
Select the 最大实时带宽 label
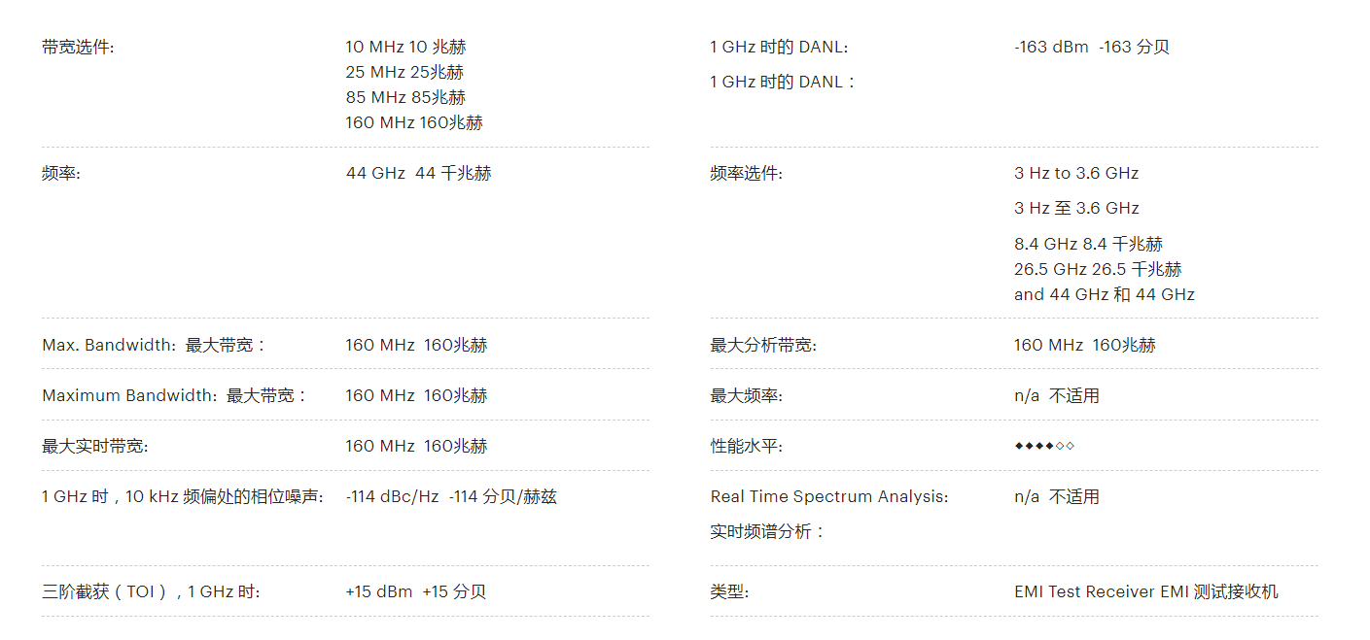click(95, 446)
